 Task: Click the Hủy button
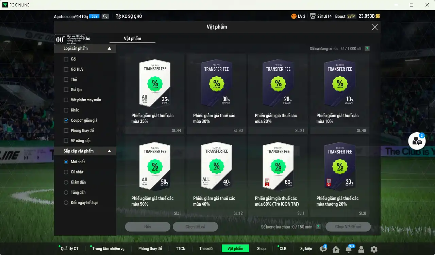pyautogui.click(x=148, y=227)
